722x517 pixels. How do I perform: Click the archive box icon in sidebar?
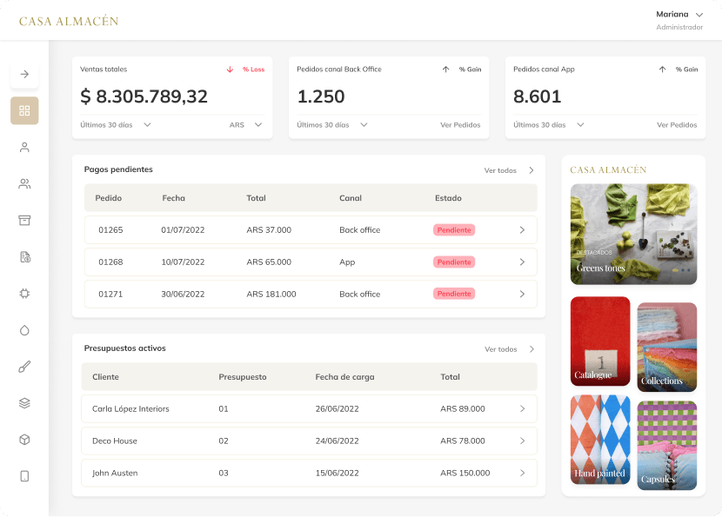[24, 220]
